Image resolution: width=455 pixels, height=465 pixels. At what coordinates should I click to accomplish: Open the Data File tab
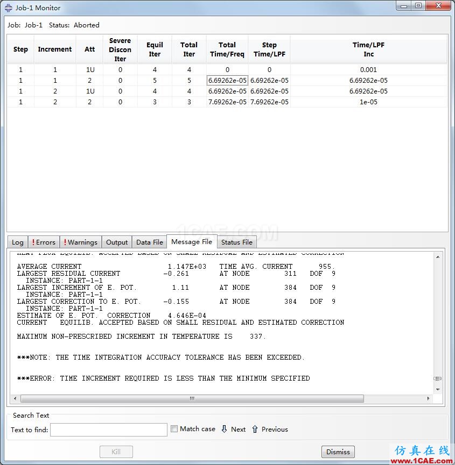[149, 242]
